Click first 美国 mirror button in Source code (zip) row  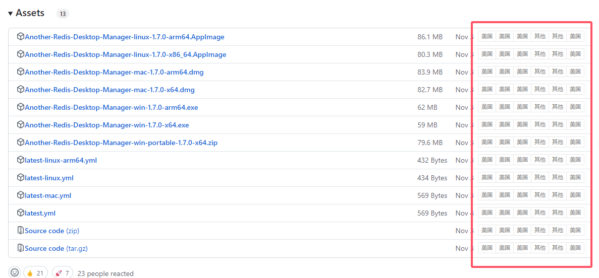pyautogui.click(x=486, y=230)
